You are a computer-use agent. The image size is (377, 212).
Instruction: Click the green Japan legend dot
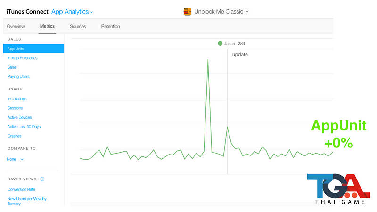(220, 43)
